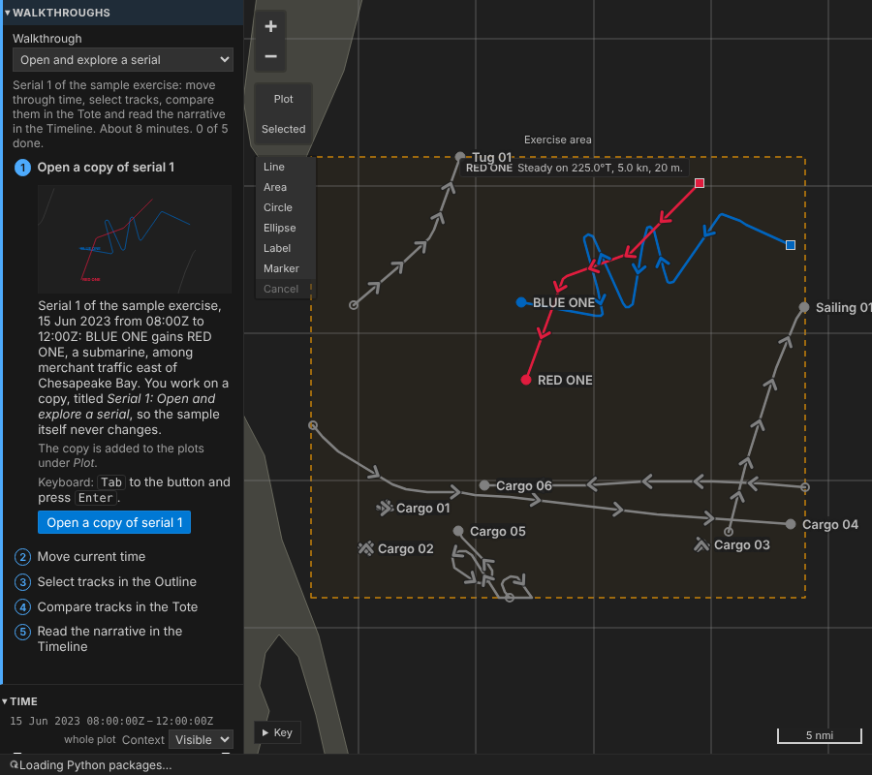
Task: Collapse the TIME section
Action: [20, 701]
